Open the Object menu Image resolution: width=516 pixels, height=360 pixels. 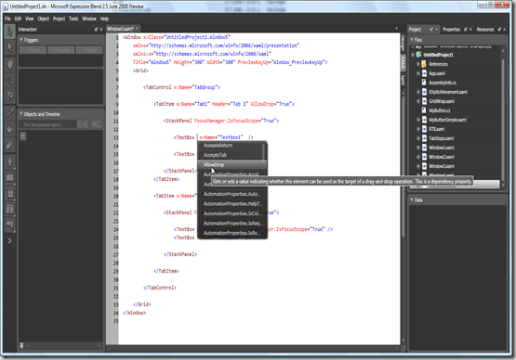click(43, 19)
